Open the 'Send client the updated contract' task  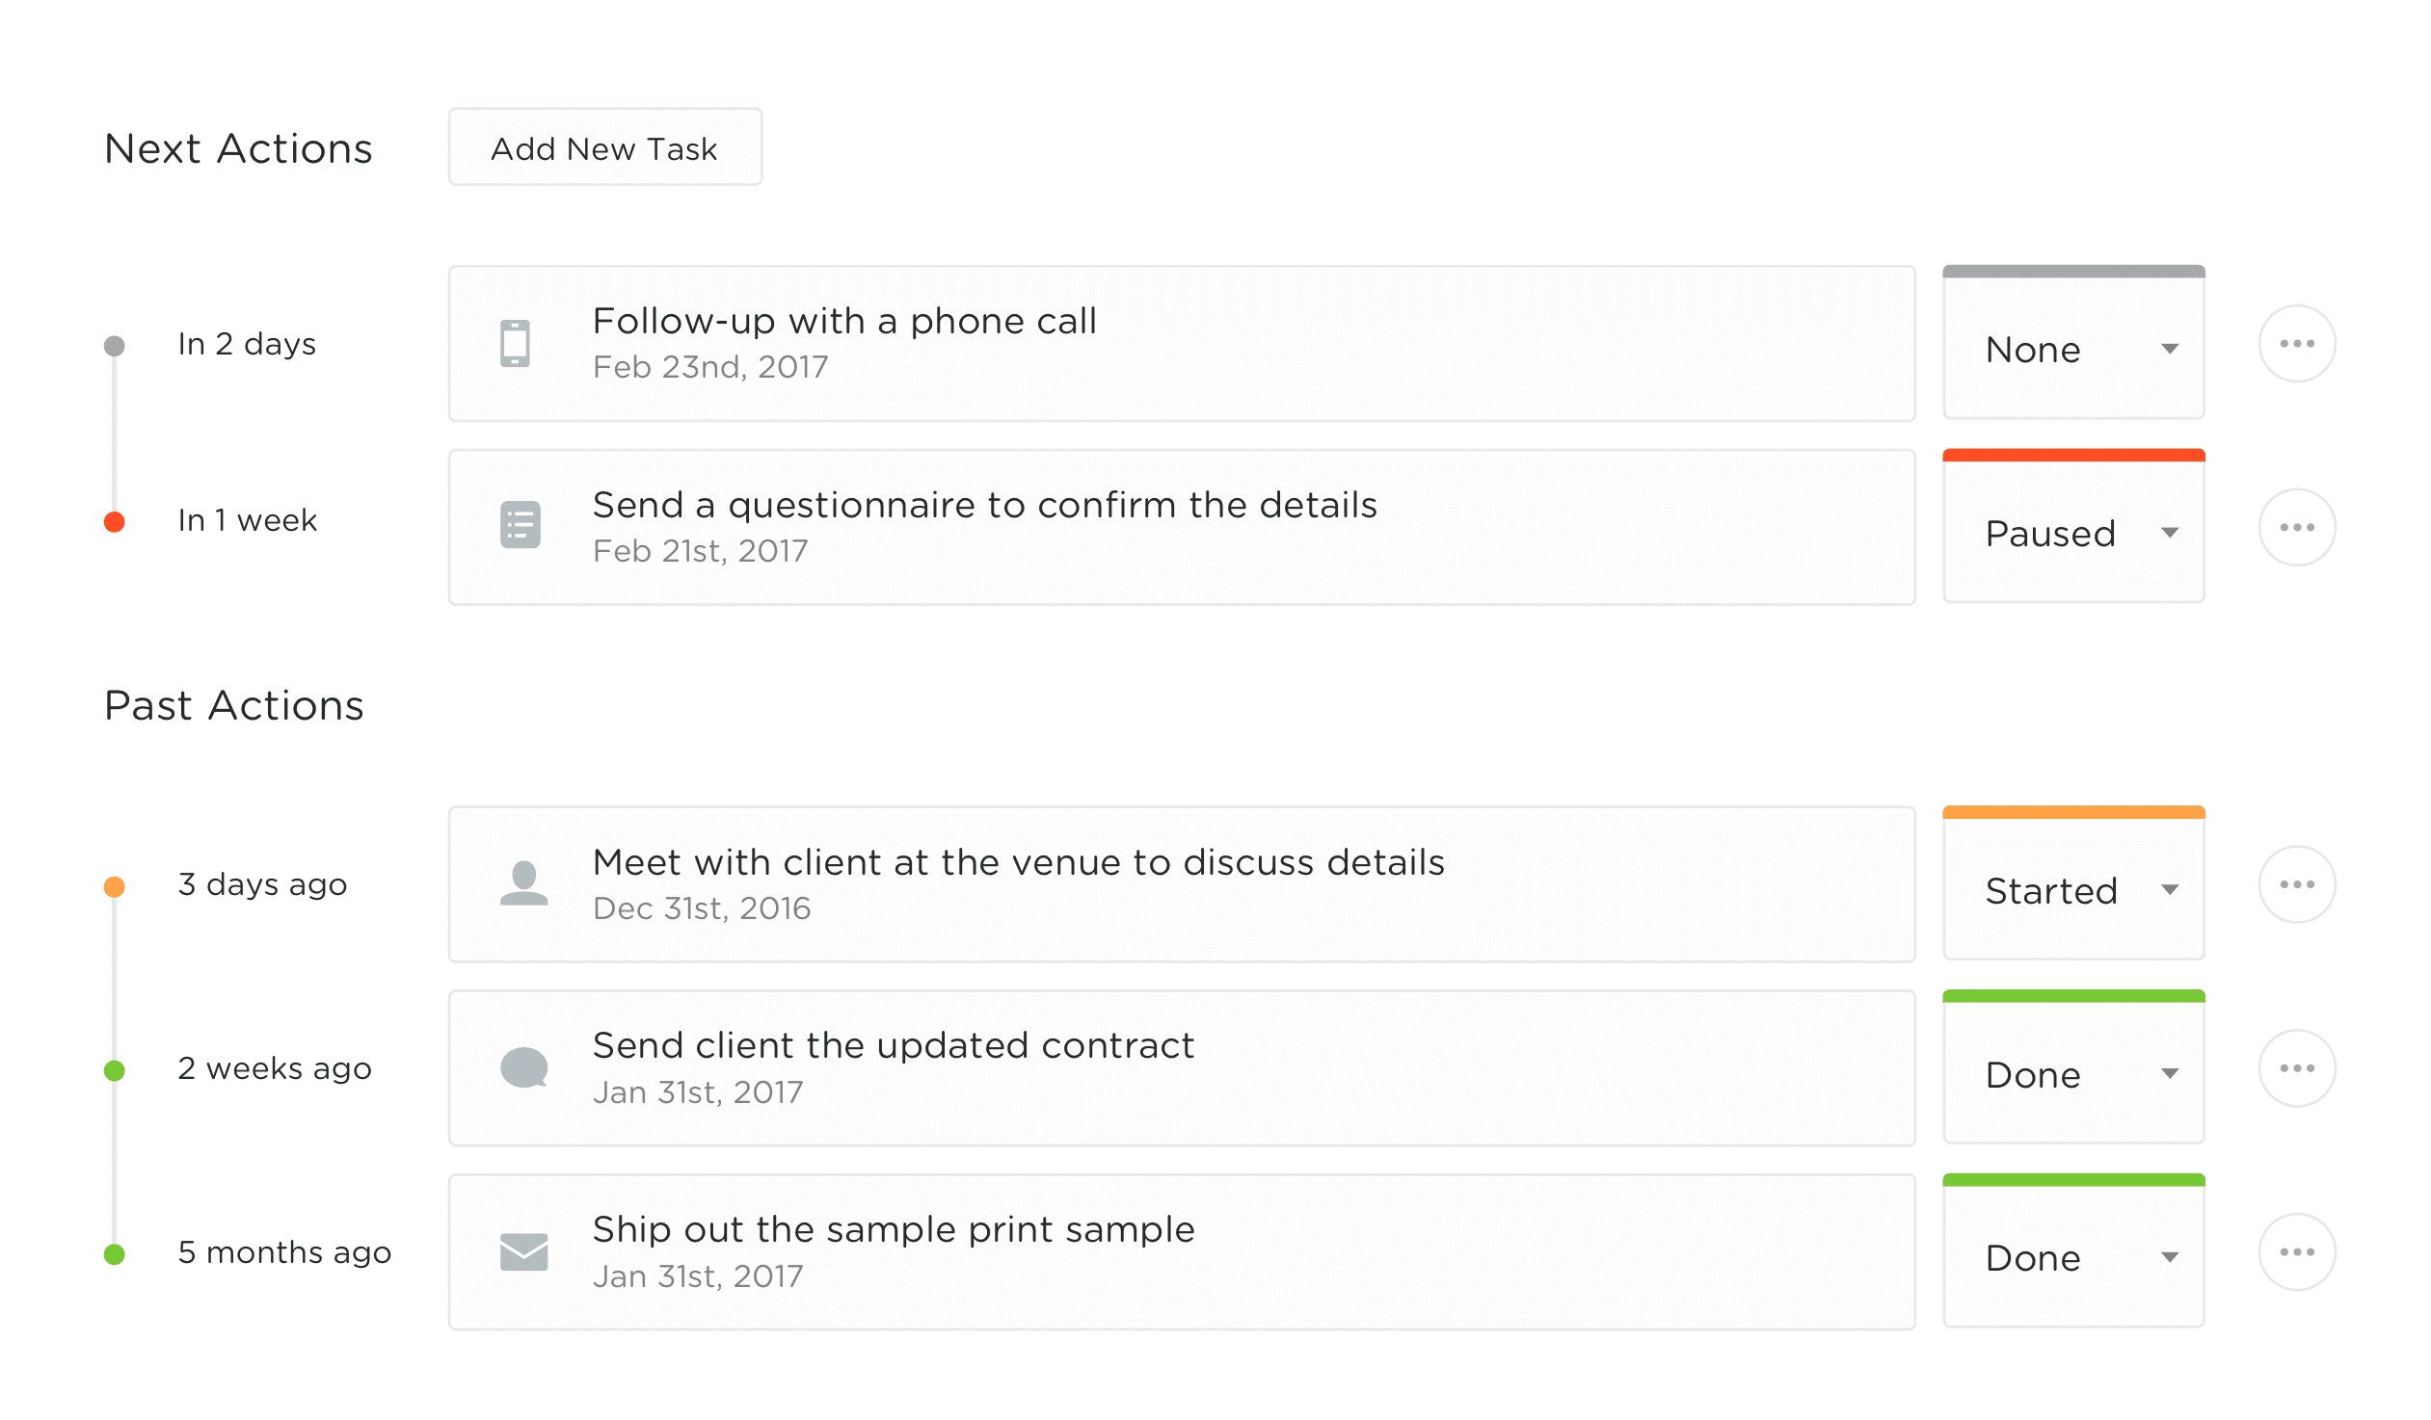point(1182,1069)
